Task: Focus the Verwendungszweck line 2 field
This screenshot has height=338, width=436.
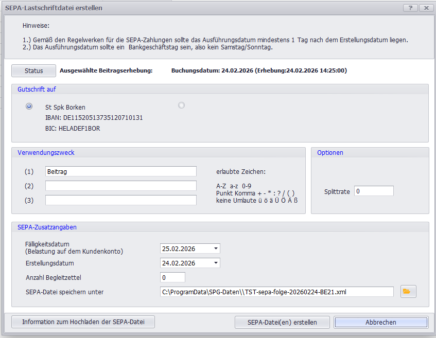Action: click(120, 186)
